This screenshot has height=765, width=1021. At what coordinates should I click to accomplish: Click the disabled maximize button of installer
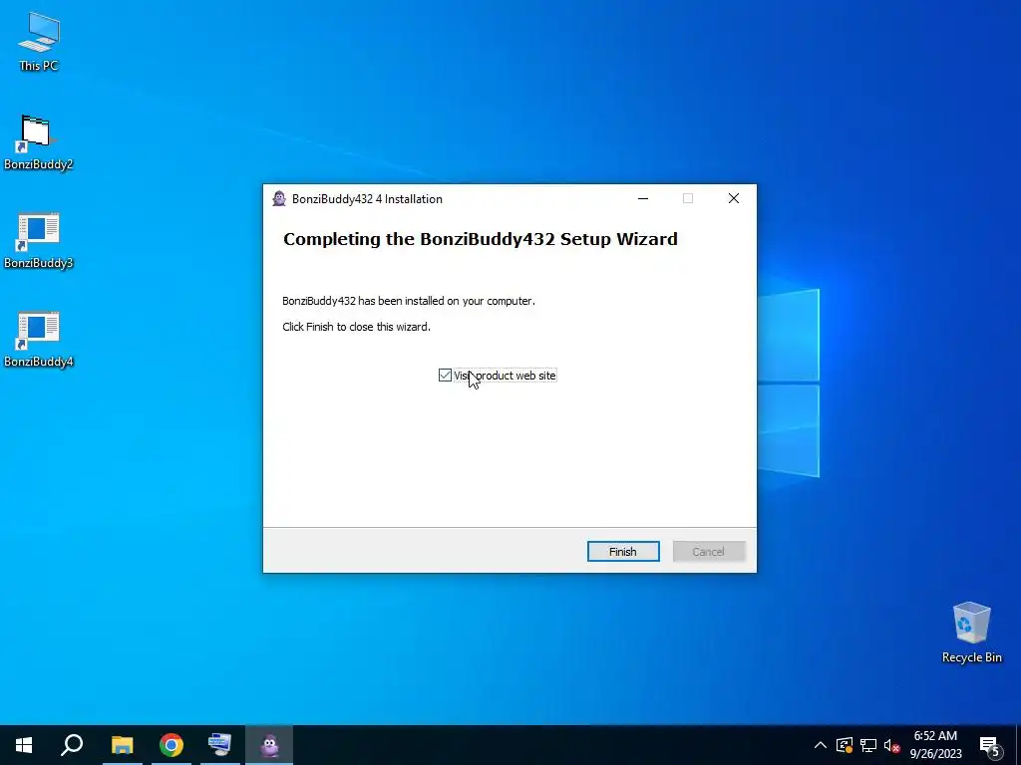[x=688, y=198]
